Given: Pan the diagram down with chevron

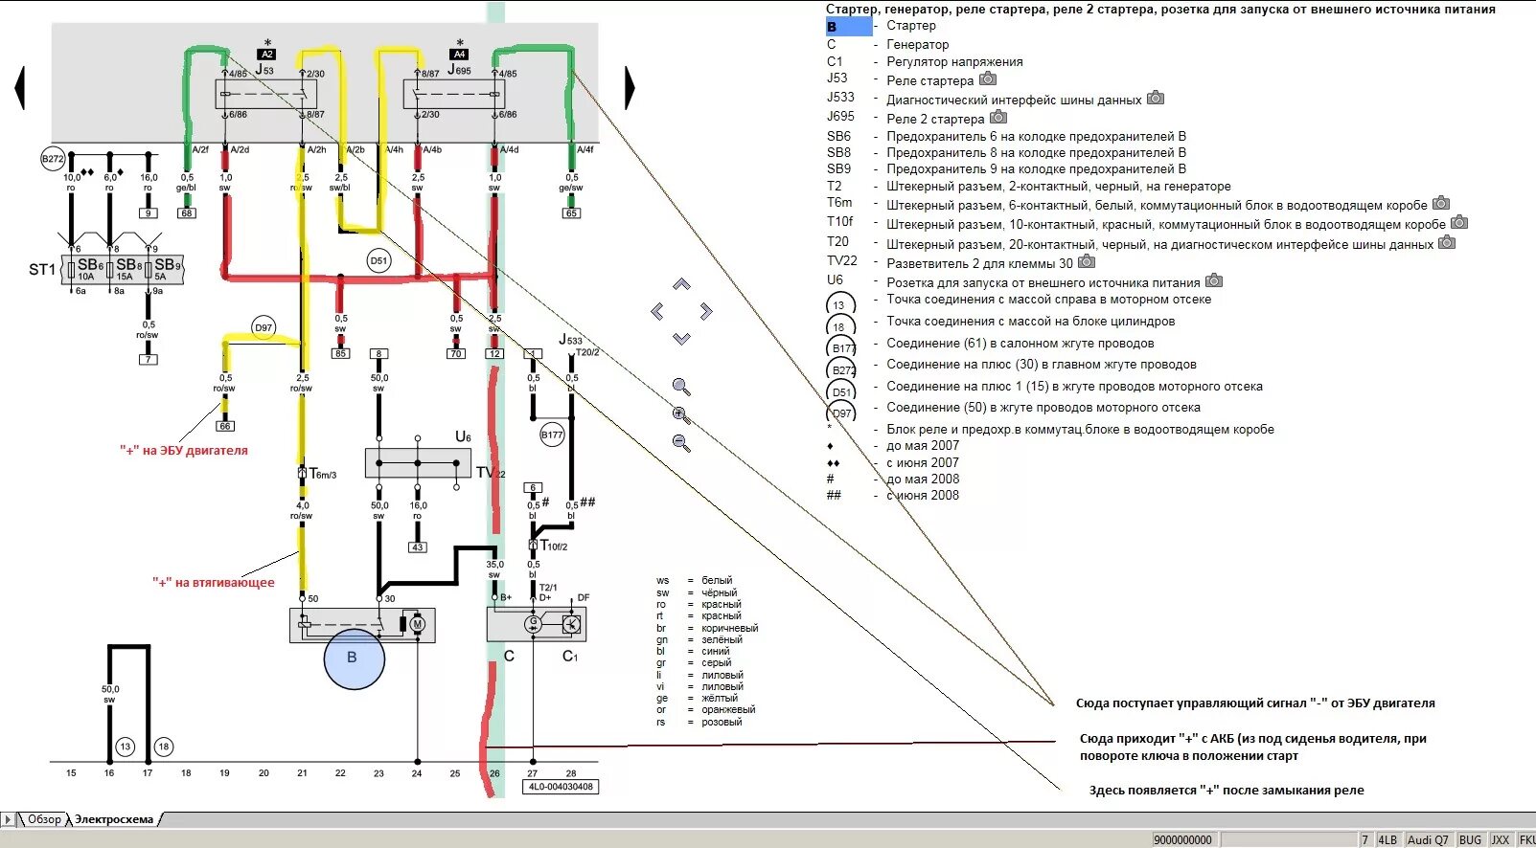Looking at the screenshot, I should tap(681, 338).
